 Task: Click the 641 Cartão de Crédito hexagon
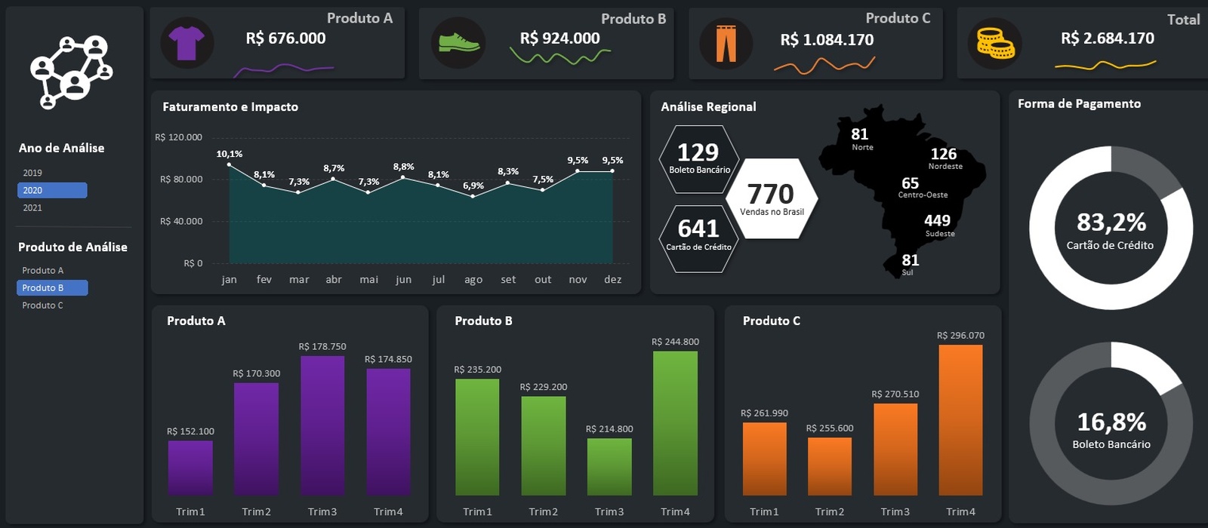pyautogui.click(x=698, y=235)
